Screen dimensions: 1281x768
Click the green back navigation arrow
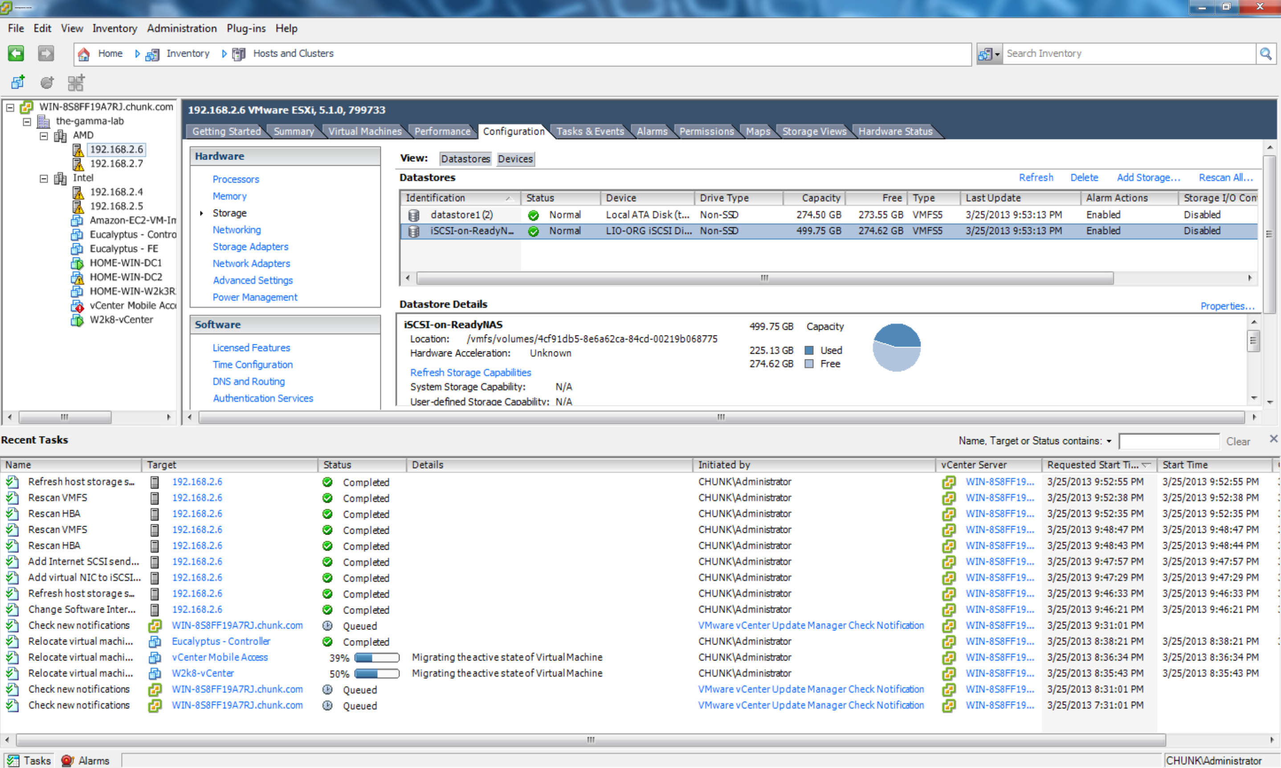tap(16, 53)
